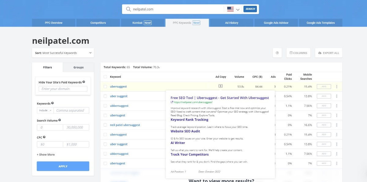Open the neil patel ubersuggest keyword link
This screenshot has height=182, width=367.
[125, 125]
